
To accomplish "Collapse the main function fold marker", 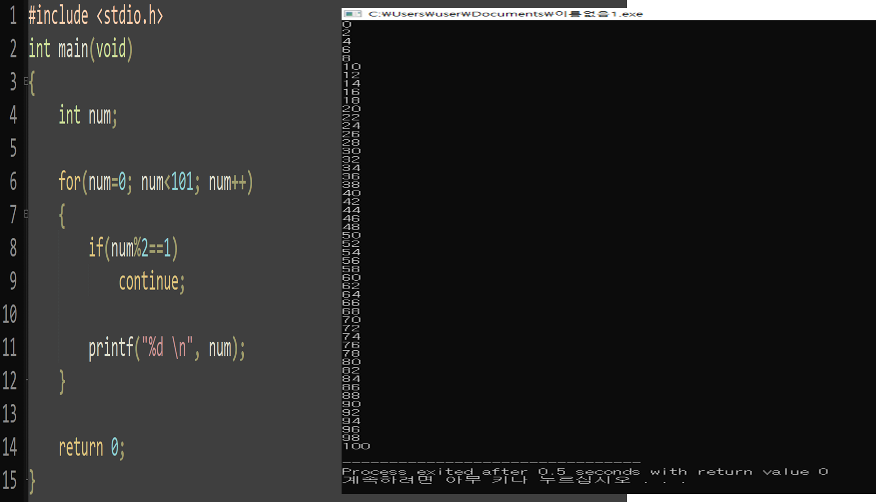I will pyautogui.click(x=26, y=81).
